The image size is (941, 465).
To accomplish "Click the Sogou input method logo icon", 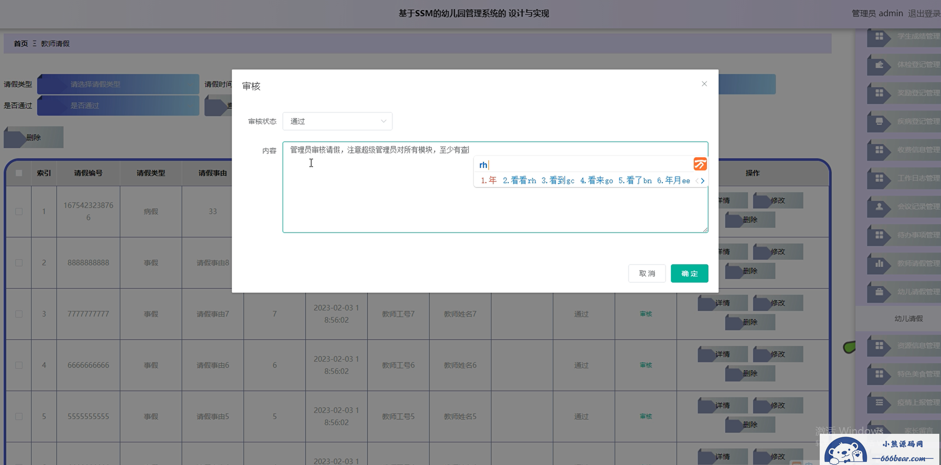I will (x=700, y=164).
